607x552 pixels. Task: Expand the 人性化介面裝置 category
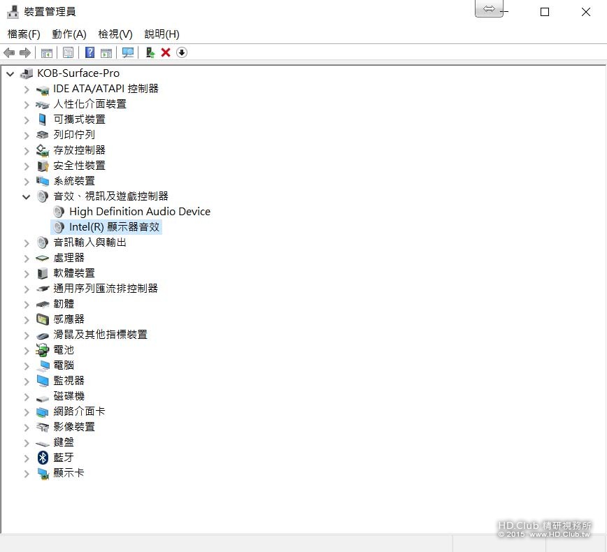[27, 105]
